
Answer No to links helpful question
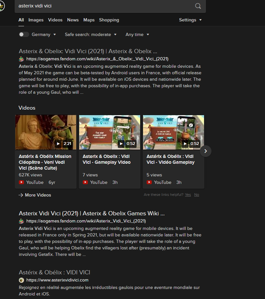click(x=197, y=195)
